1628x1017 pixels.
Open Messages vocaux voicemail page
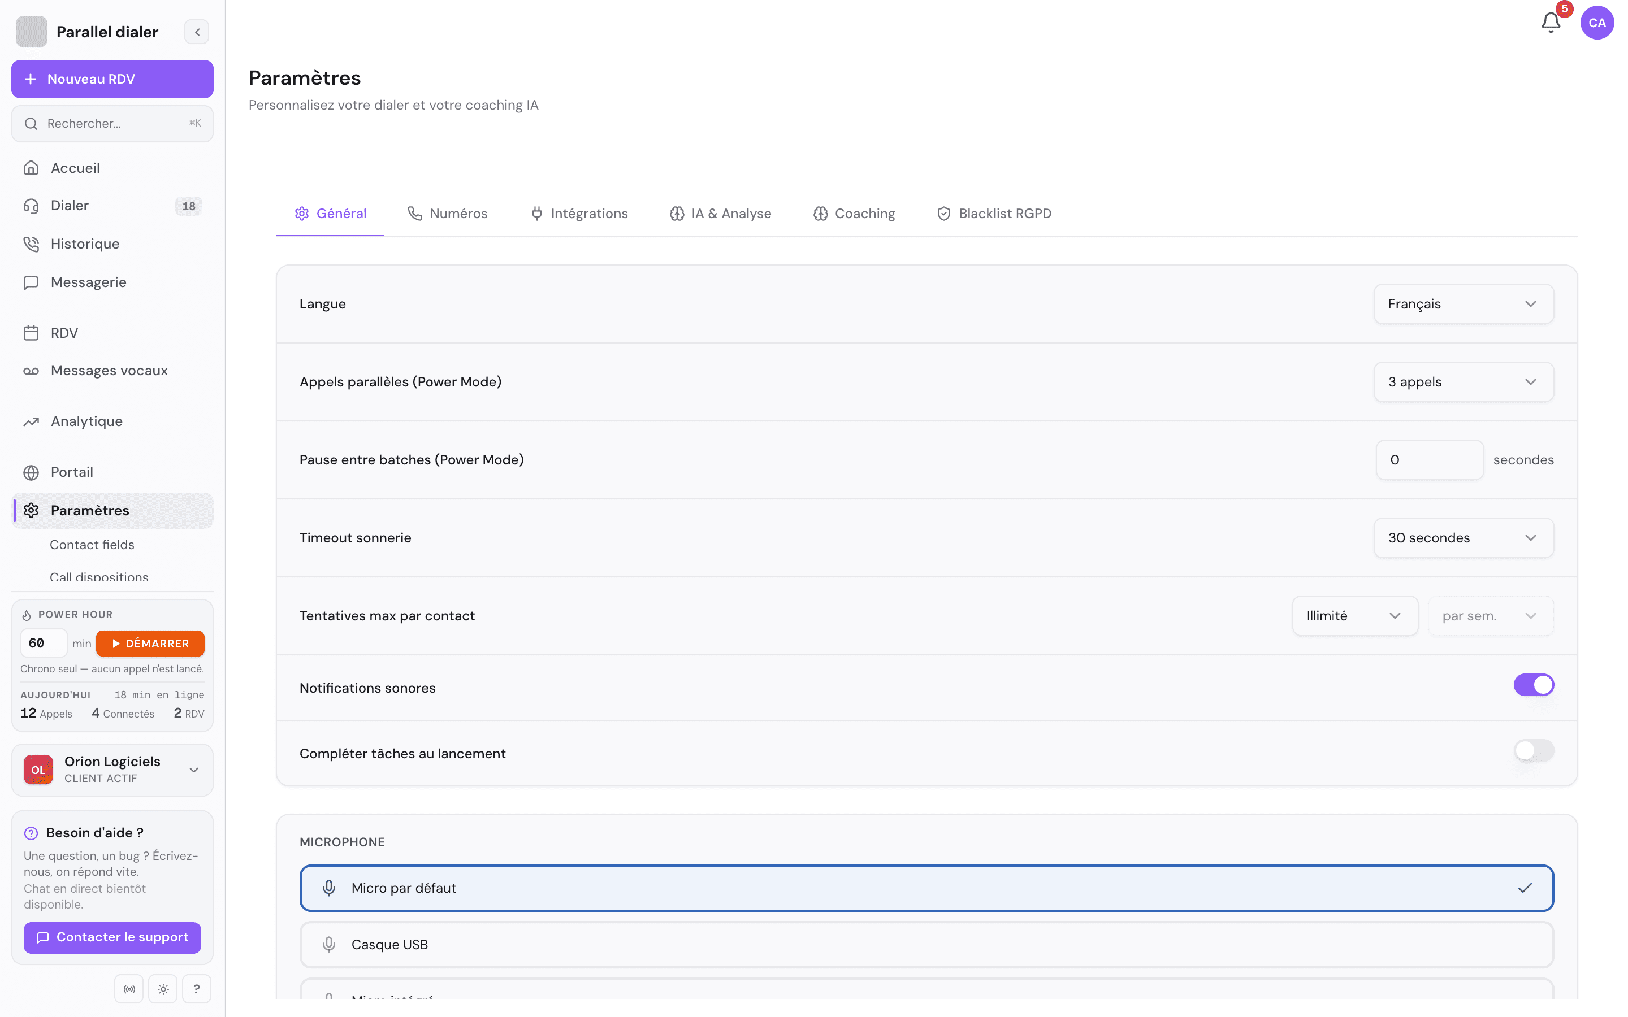pos(112,371)
